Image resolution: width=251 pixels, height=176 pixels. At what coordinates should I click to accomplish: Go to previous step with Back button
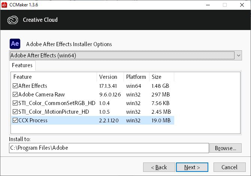click(159, 167)
